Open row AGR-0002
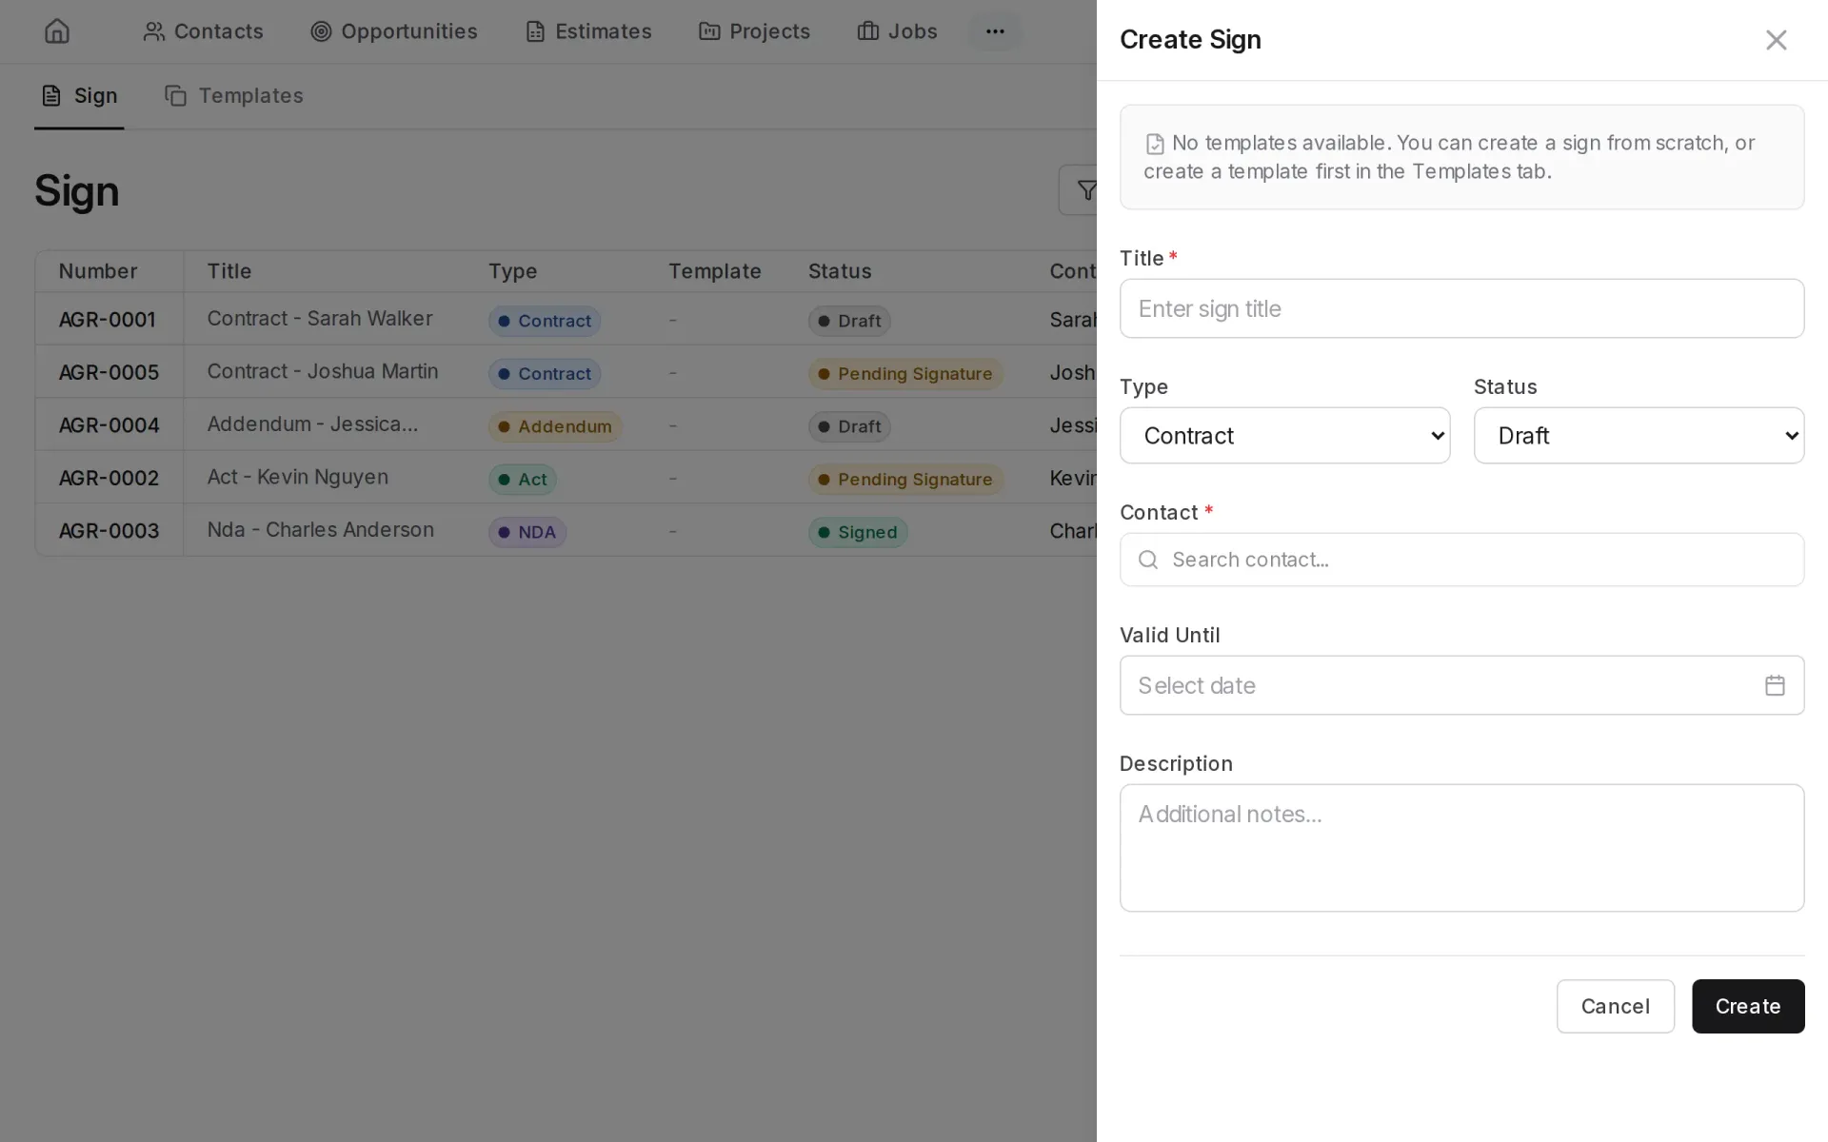The height and width of the screenshot is (1142, 1828). pyautogui.click(x=566, y=478)
